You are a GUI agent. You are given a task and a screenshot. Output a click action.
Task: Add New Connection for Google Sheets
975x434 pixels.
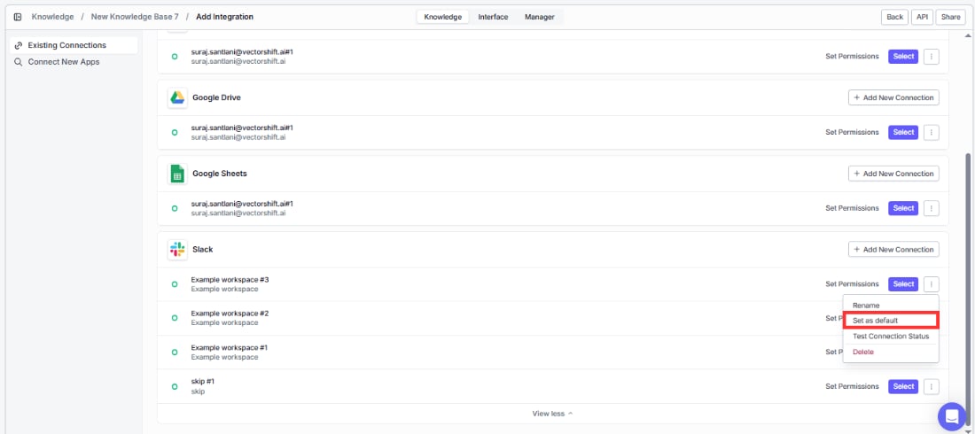click(893, 174)
